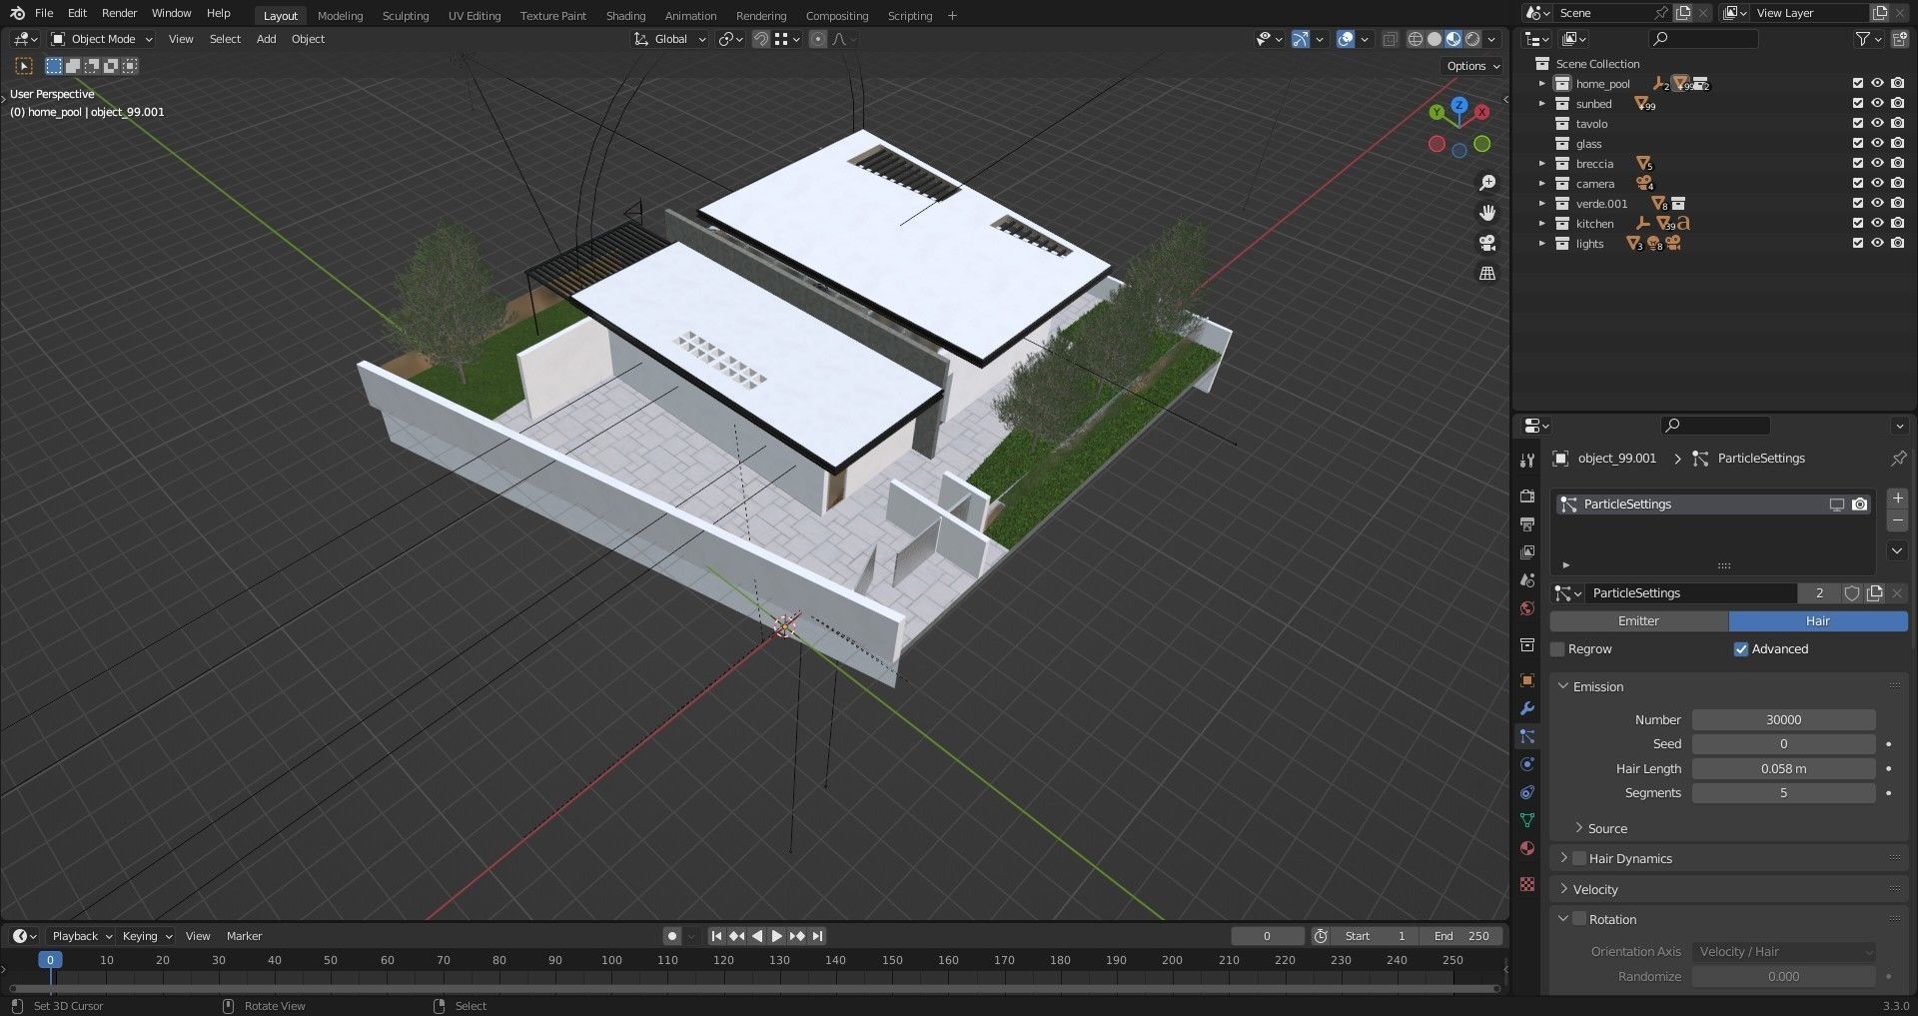1918x1016 pixels.
Task: Switch perspective/orthographic grid icon
Action: 1487,273
